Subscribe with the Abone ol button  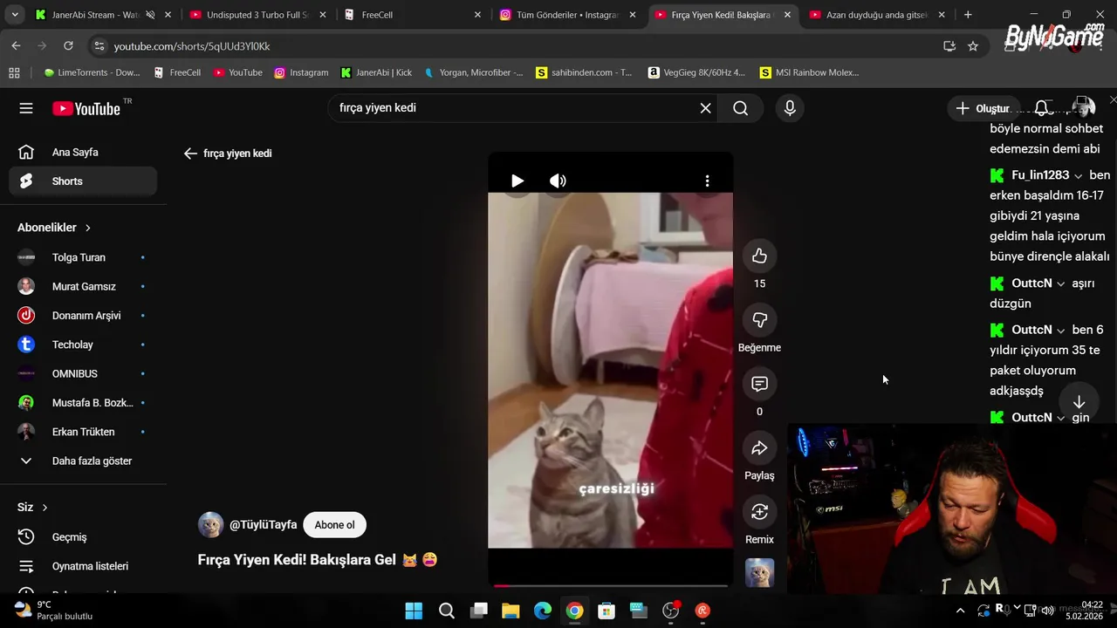[334, 525]
